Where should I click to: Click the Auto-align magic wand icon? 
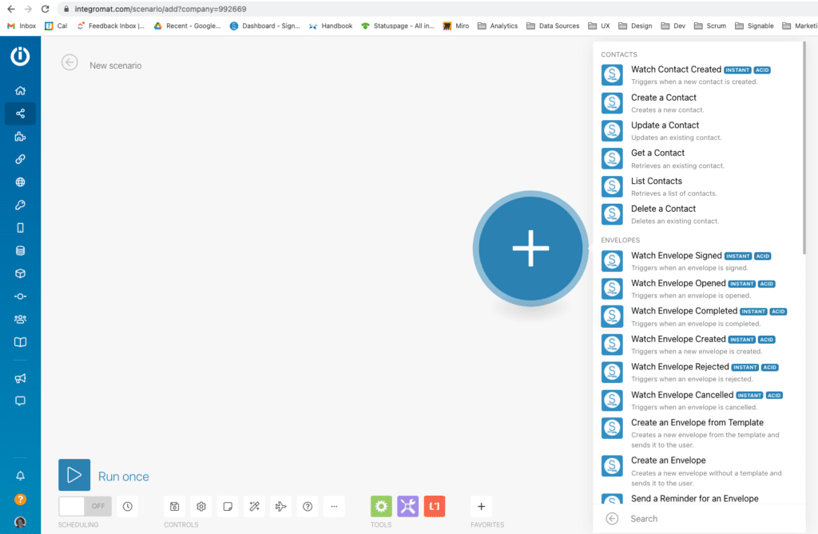254,506
